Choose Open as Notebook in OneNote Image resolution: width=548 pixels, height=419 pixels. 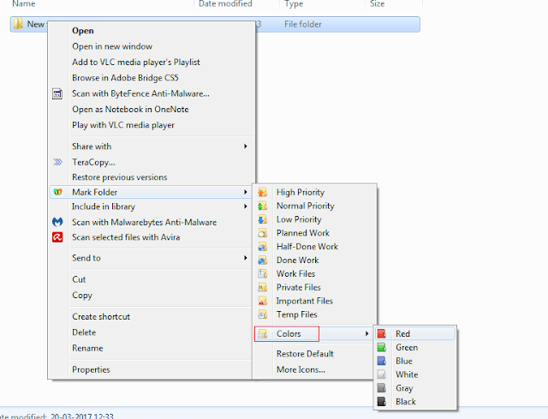point(130,110)
